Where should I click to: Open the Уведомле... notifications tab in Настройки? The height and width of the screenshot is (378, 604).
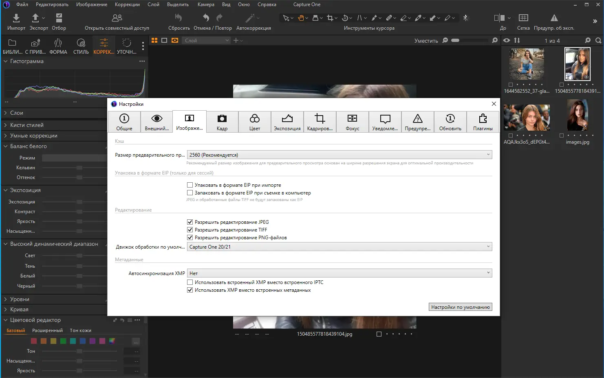tap(385, 122)
